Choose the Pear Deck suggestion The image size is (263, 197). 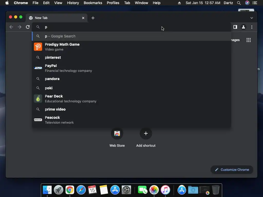pyautogui.click(x=131, y=98)
